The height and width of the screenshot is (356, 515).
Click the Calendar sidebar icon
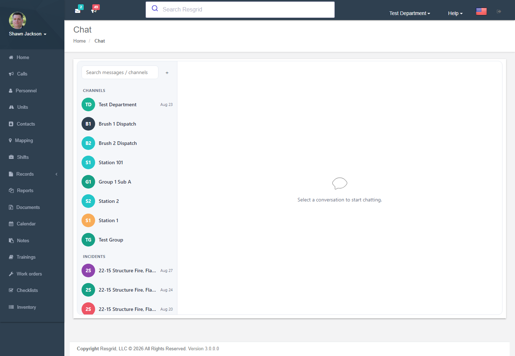click(11, 224)
